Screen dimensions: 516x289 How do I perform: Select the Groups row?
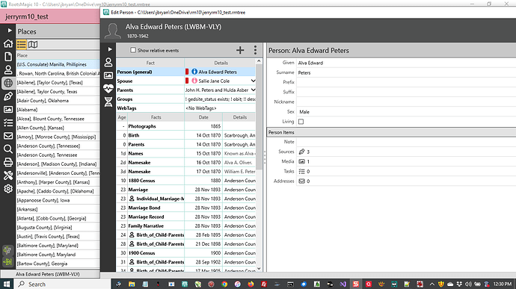186,99
